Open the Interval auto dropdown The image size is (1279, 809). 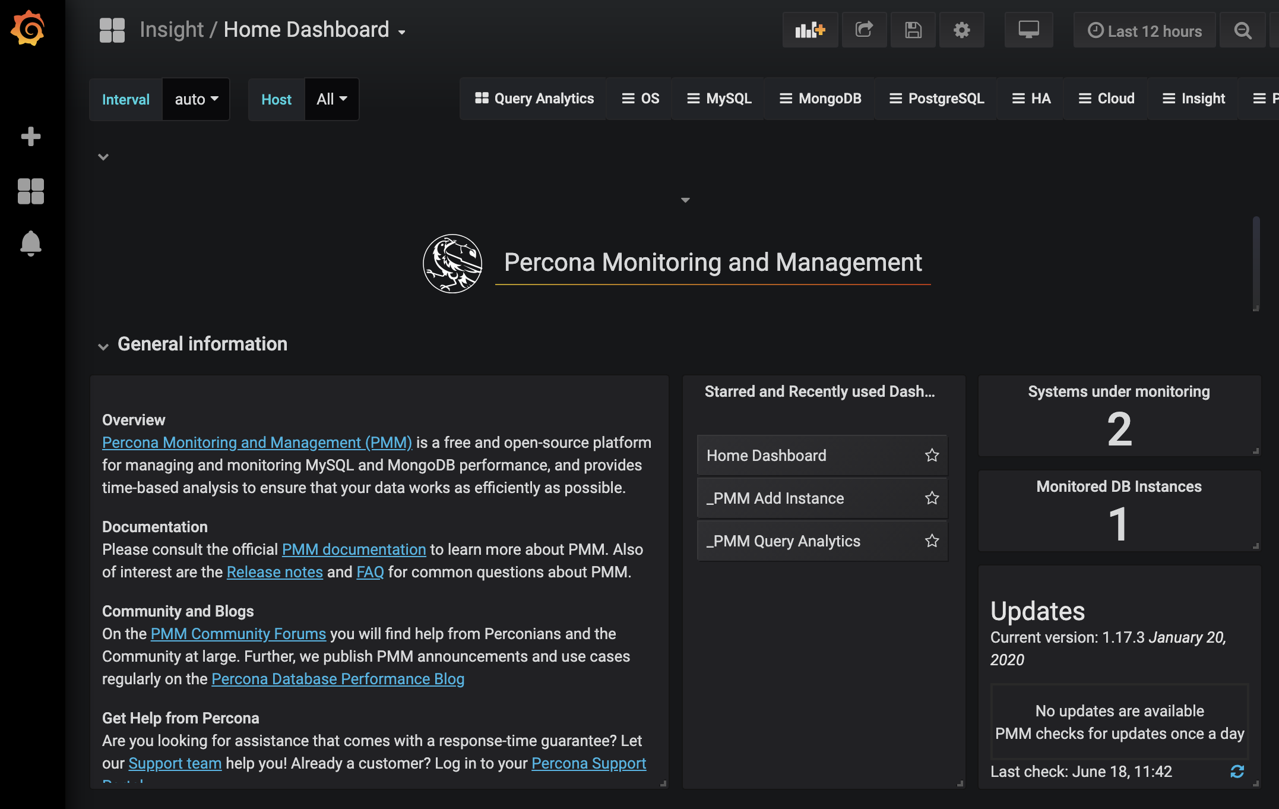pos(196,99)
